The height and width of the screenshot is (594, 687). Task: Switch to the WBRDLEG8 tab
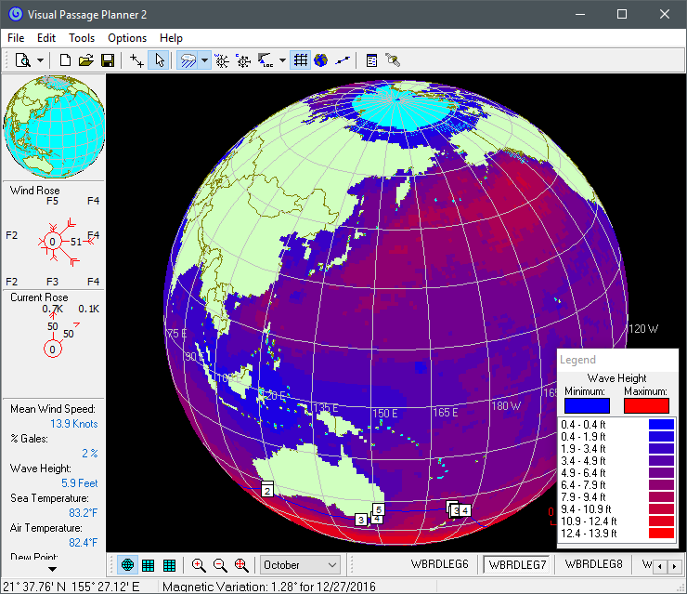click(593, 564)
